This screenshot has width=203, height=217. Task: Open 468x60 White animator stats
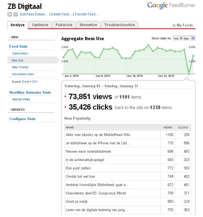point(21,99)
